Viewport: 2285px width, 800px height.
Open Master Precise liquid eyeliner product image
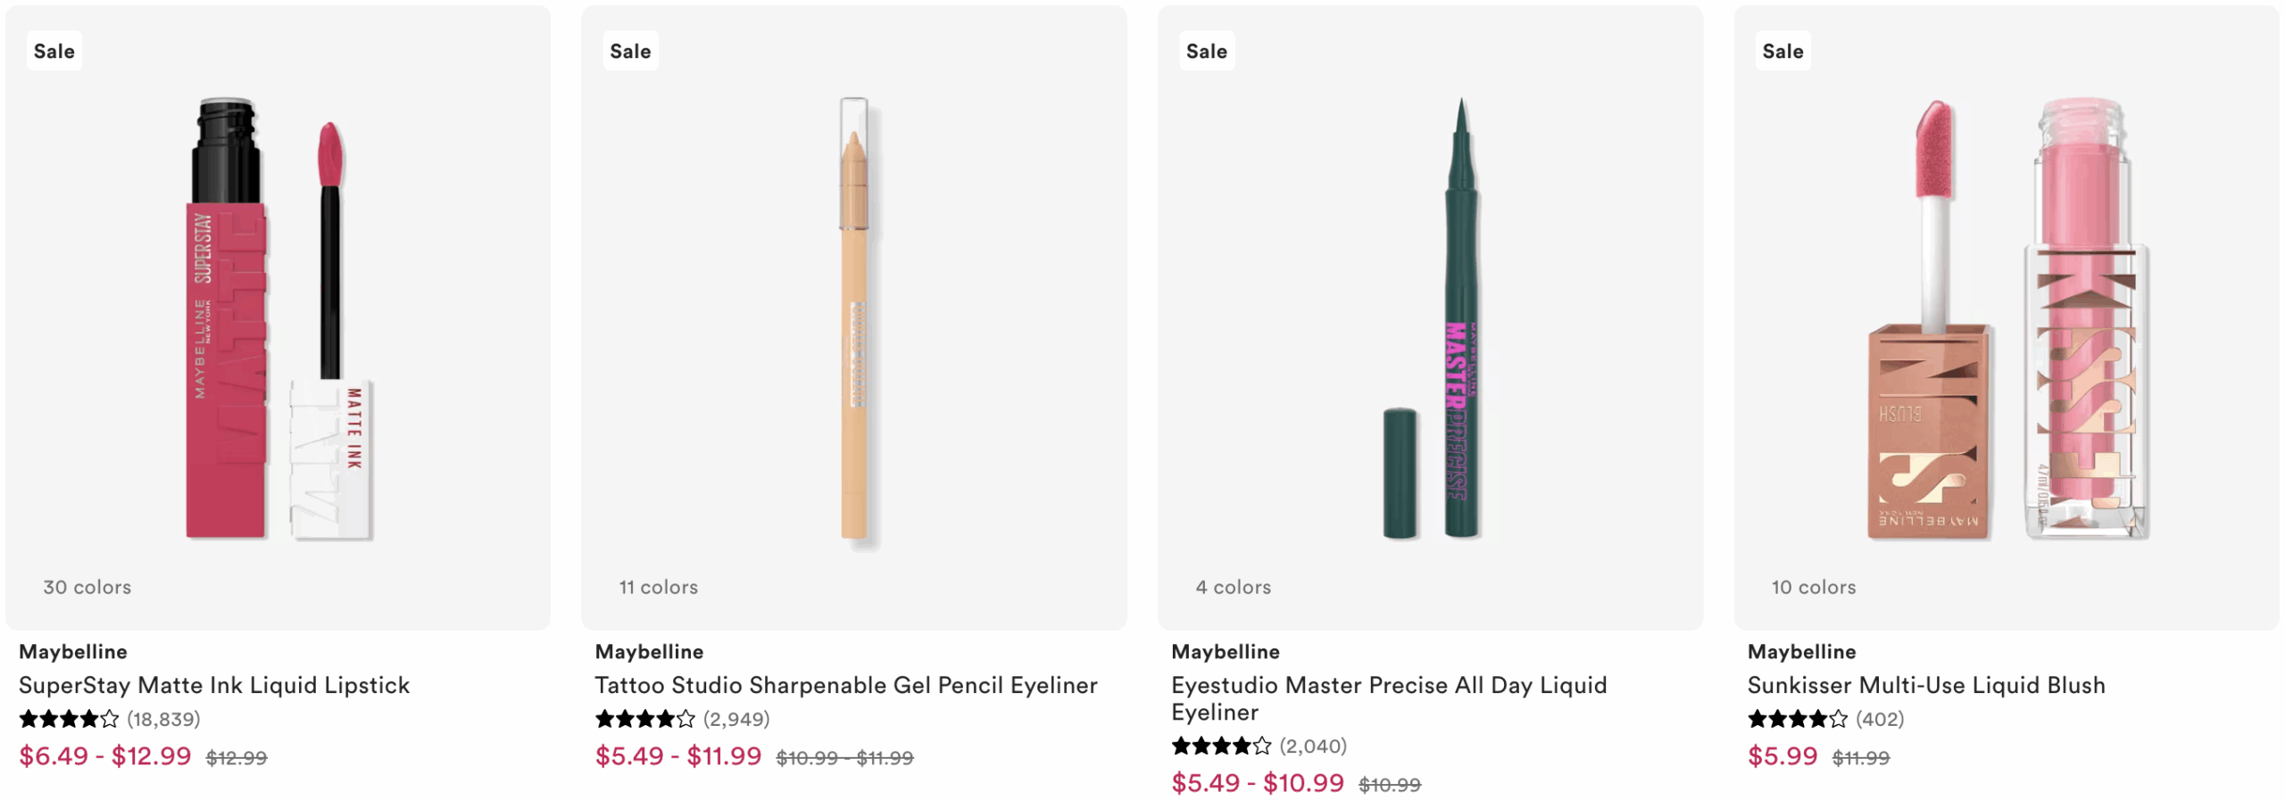(1430, 318)
